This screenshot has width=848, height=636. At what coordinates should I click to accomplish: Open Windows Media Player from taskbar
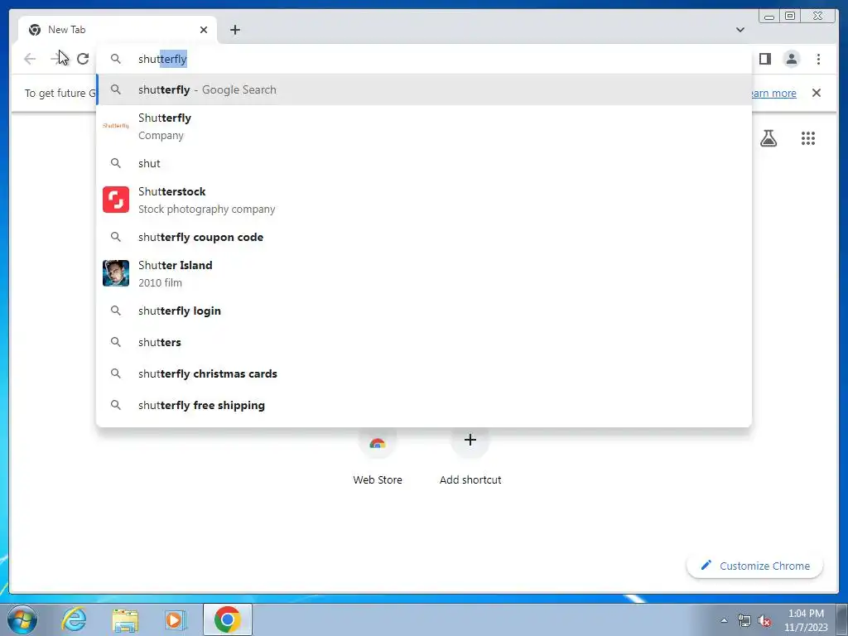tap(176, 619)
